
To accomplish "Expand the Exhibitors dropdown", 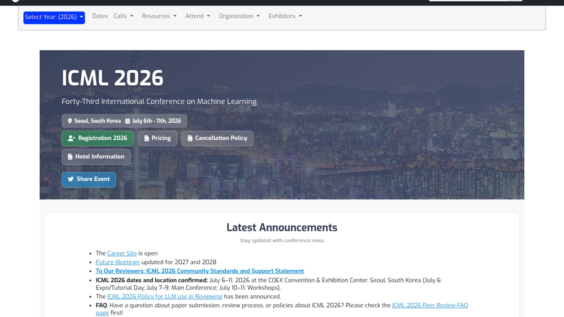I will pyautogui.click(x=285, y=16).
